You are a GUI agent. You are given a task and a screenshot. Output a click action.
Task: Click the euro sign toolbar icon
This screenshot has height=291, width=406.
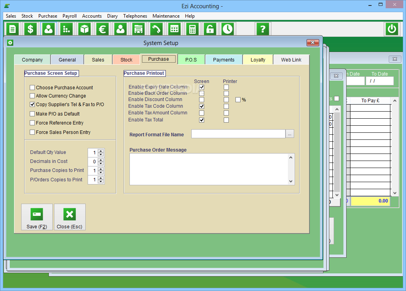tap(102, 29)
